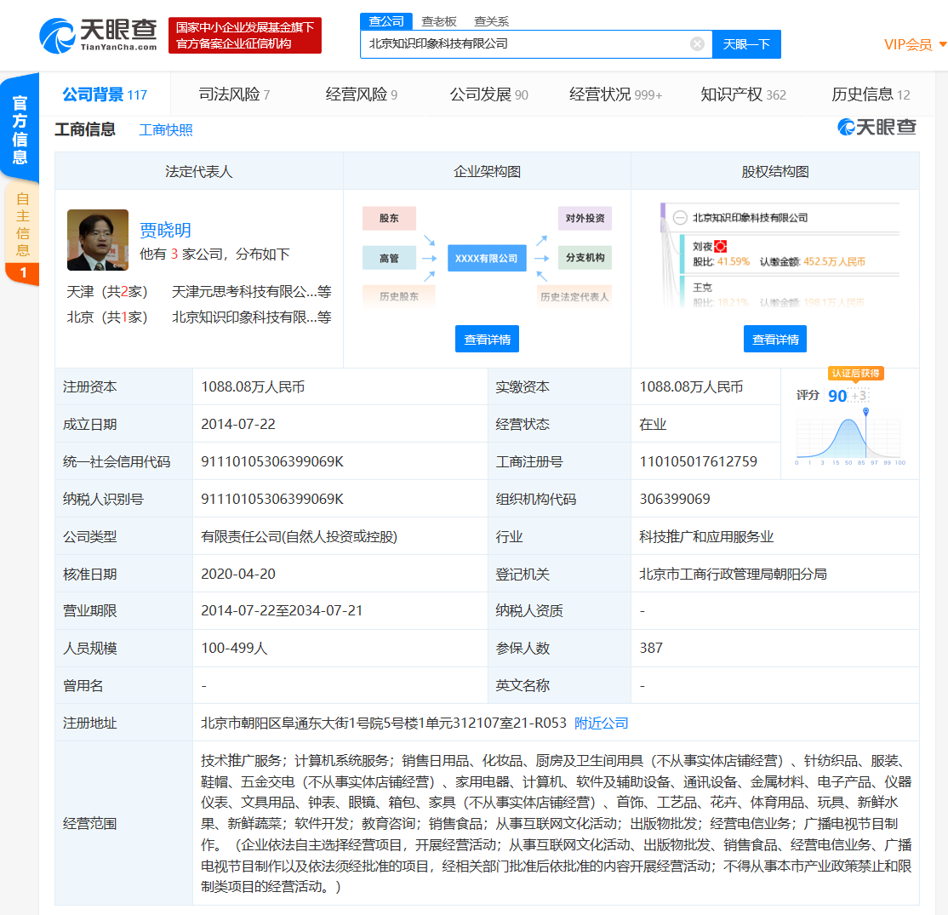The height and width of the screenshot is (915, 948).
Task: Click the red badge next to 刘夜
Action: click(x=720, y=247)
